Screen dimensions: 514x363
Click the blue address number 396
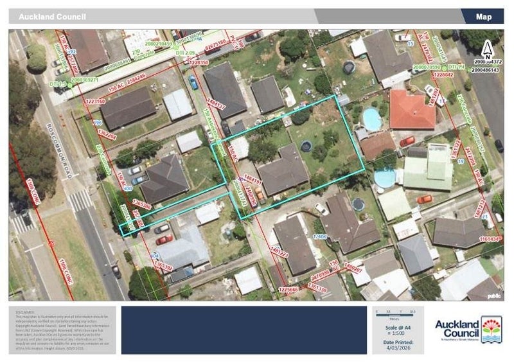click(x=98, y=123)
